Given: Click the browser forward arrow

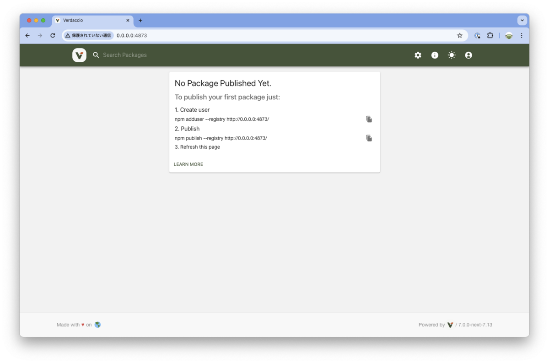Looking at the screenshot, I should [x=40, y=35].
